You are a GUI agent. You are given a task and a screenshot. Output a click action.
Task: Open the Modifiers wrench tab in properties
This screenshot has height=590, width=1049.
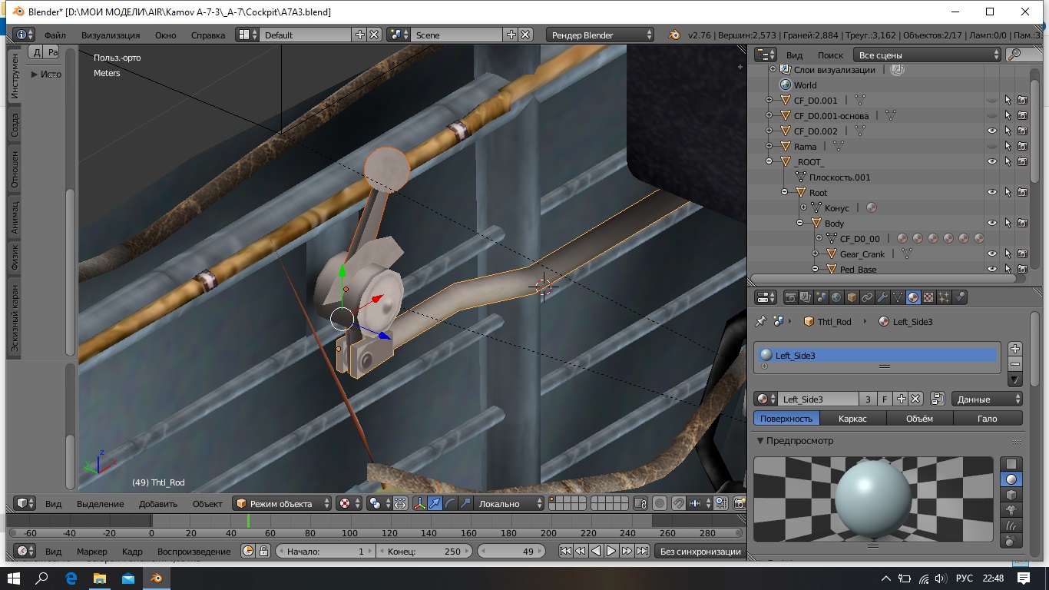tap(882, 297)
